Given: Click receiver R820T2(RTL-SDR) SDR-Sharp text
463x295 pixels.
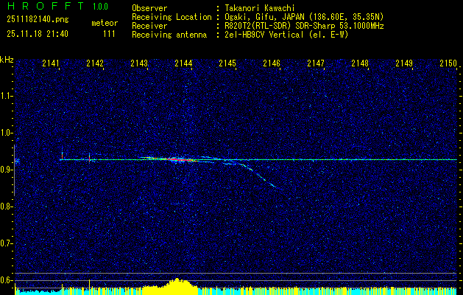Looking at the screenshot, I should pos(303,26).
